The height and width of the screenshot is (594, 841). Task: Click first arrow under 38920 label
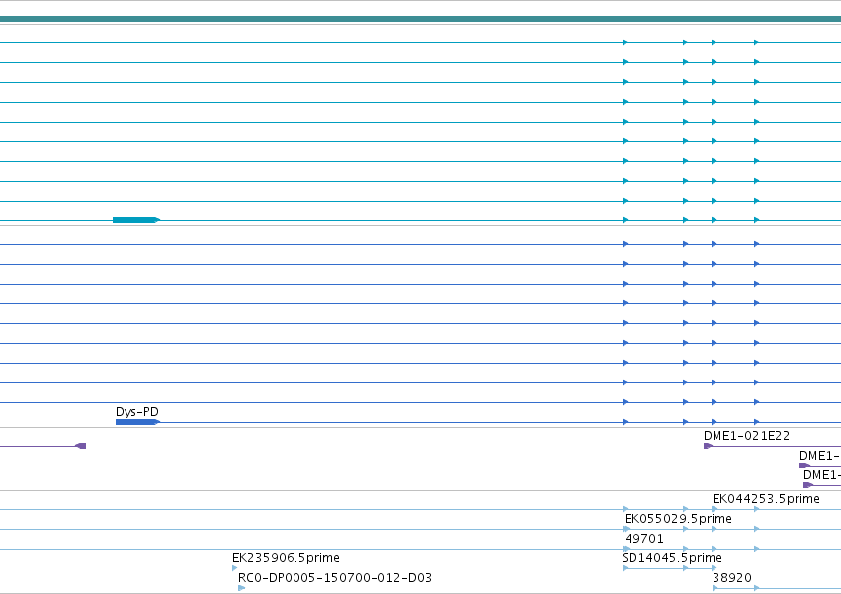[715, 588]
